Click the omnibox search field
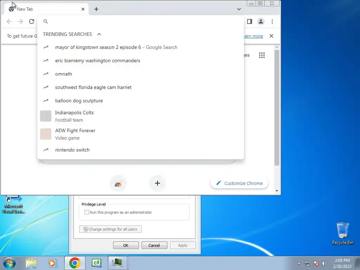 coord(141,21)
